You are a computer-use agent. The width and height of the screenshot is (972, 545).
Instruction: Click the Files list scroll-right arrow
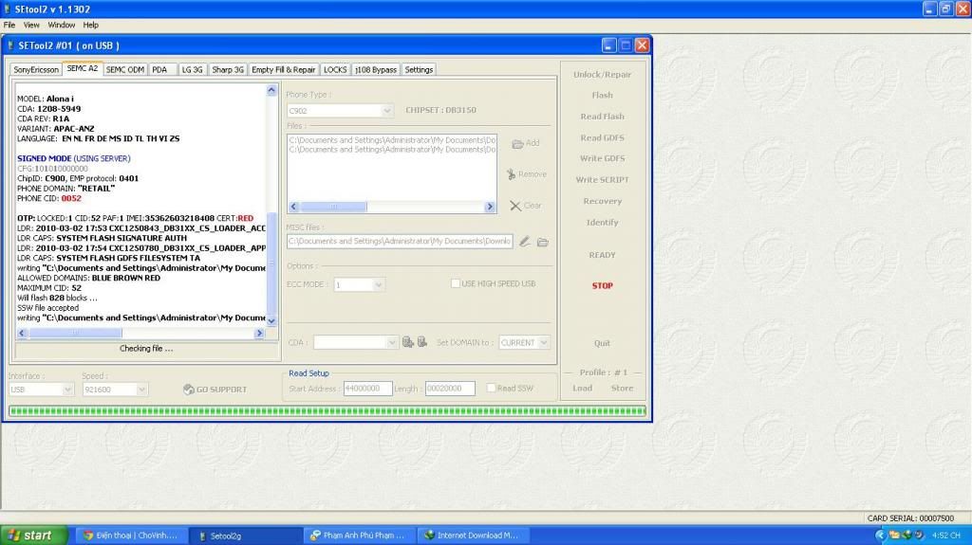(490, 207)
